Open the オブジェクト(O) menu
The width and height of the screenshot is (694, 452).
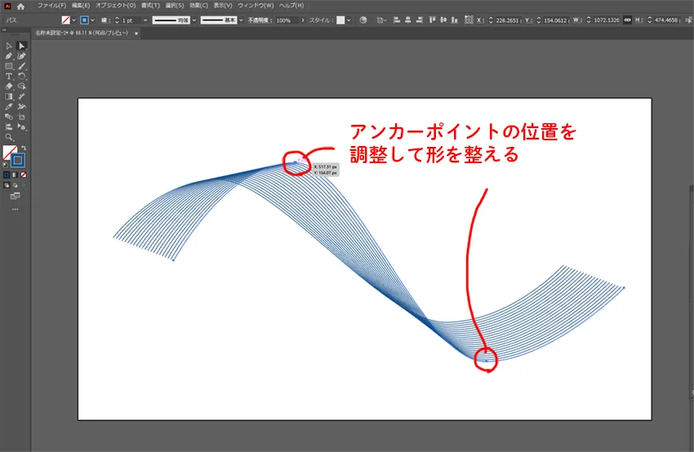pyautogui.click(x=114, y=6)
